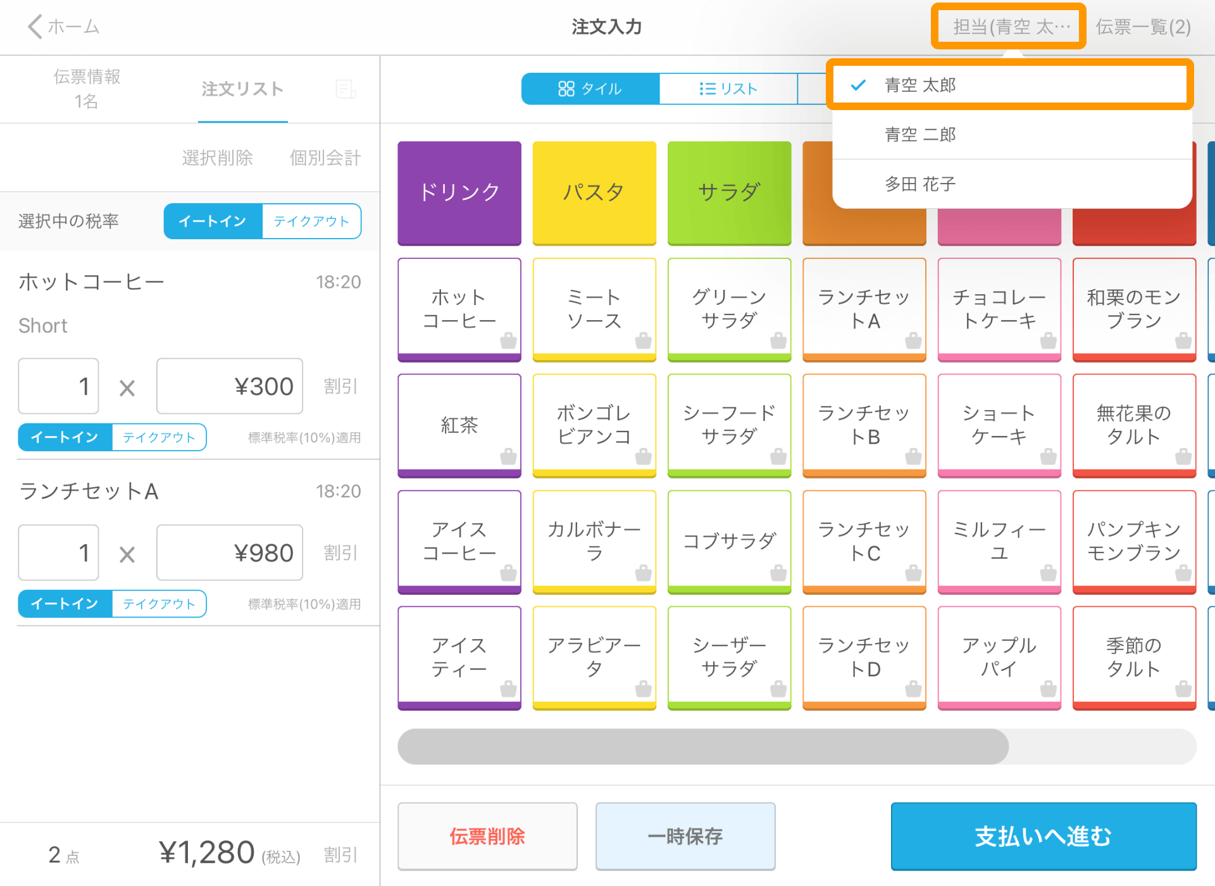Click the ¥980 price field
The width and height of the screenshot is (1215, 886).
coord(230,552)
